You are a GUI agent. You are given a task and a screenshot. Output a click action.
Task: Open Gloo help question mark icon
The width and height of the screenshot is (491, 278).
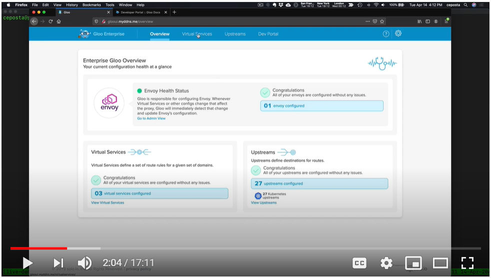point(386,34)
